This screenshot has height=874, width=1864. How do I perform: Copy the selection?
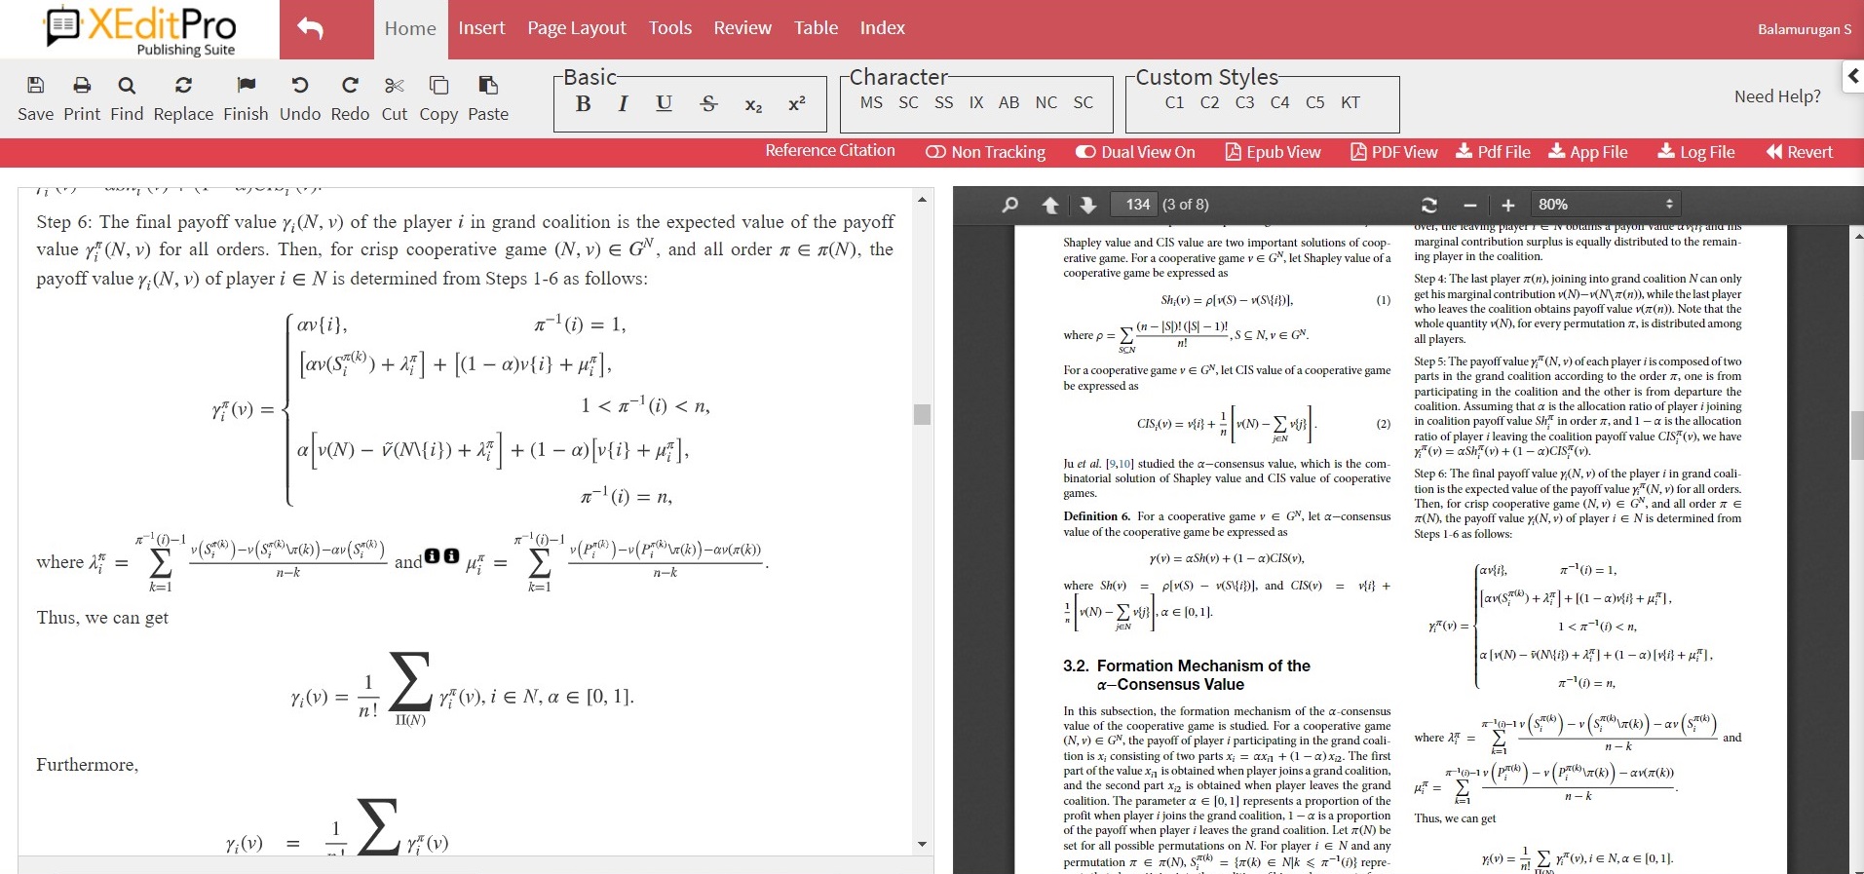[x=438, y=86]
